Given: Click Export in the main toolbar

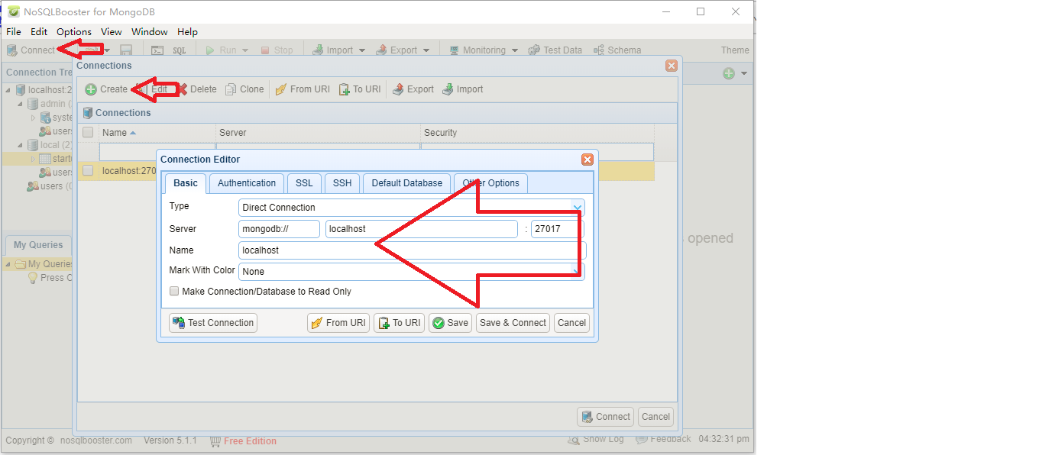Looking at the screenshot, I should click(397, 50).
